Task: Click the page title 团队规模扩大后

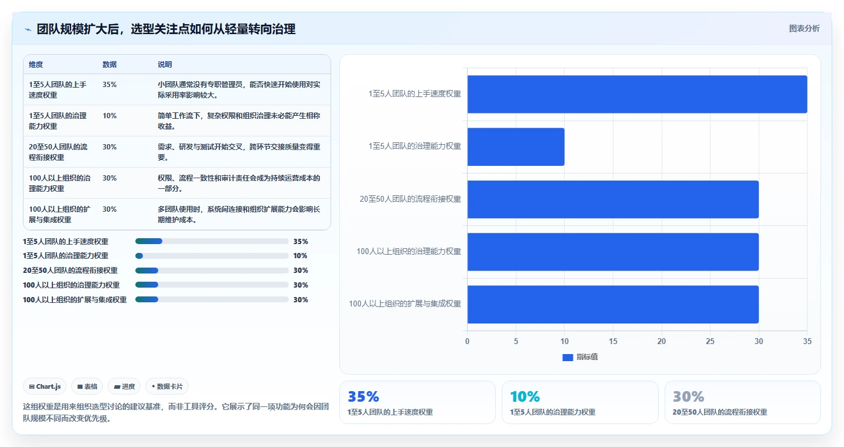Action: click(166, 29)
